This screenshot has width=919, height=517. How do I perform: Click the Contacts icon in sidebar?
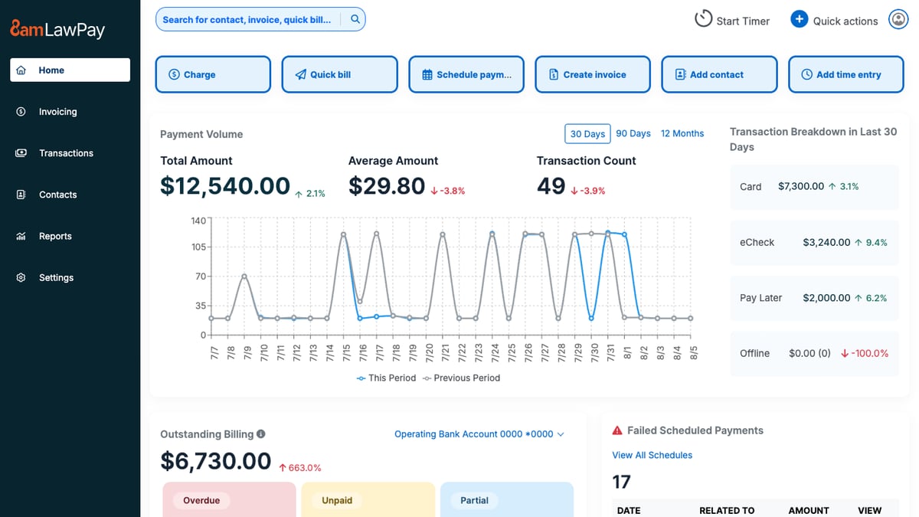pyautogui.click(x=21, y=195)
